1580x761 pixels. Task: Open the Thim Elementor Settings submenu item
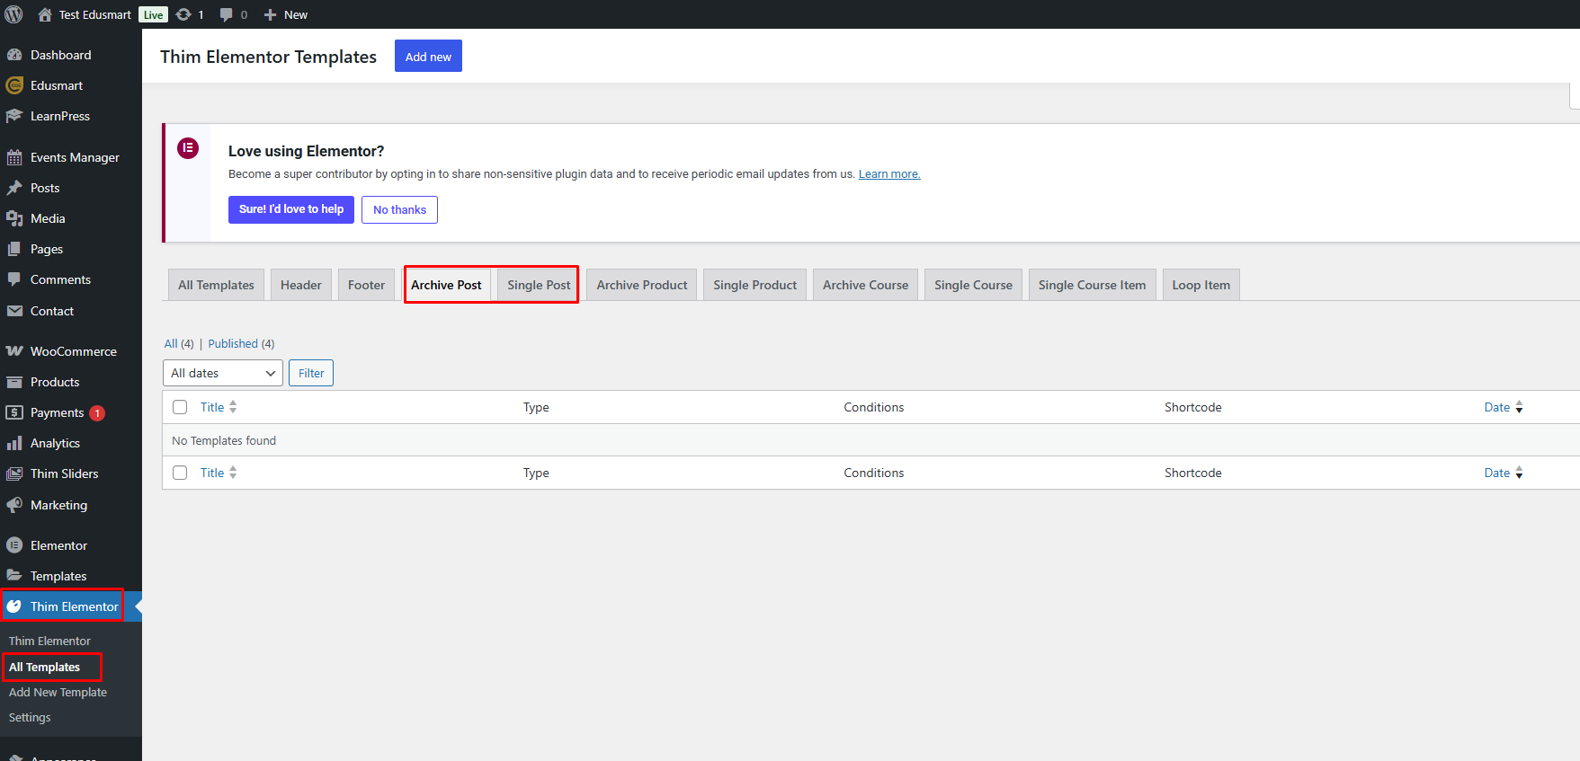(x=30, y=717)
